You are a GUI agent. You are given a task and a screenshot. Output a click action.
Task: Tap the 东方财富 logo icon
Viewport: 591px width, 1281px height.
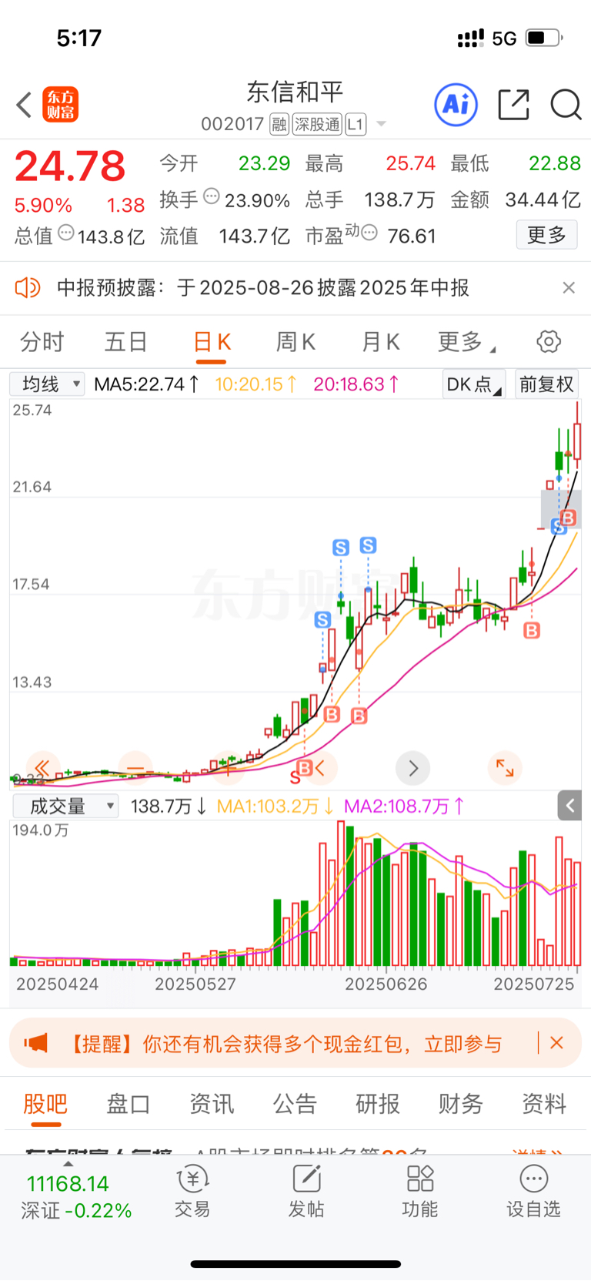click(61, 105)
